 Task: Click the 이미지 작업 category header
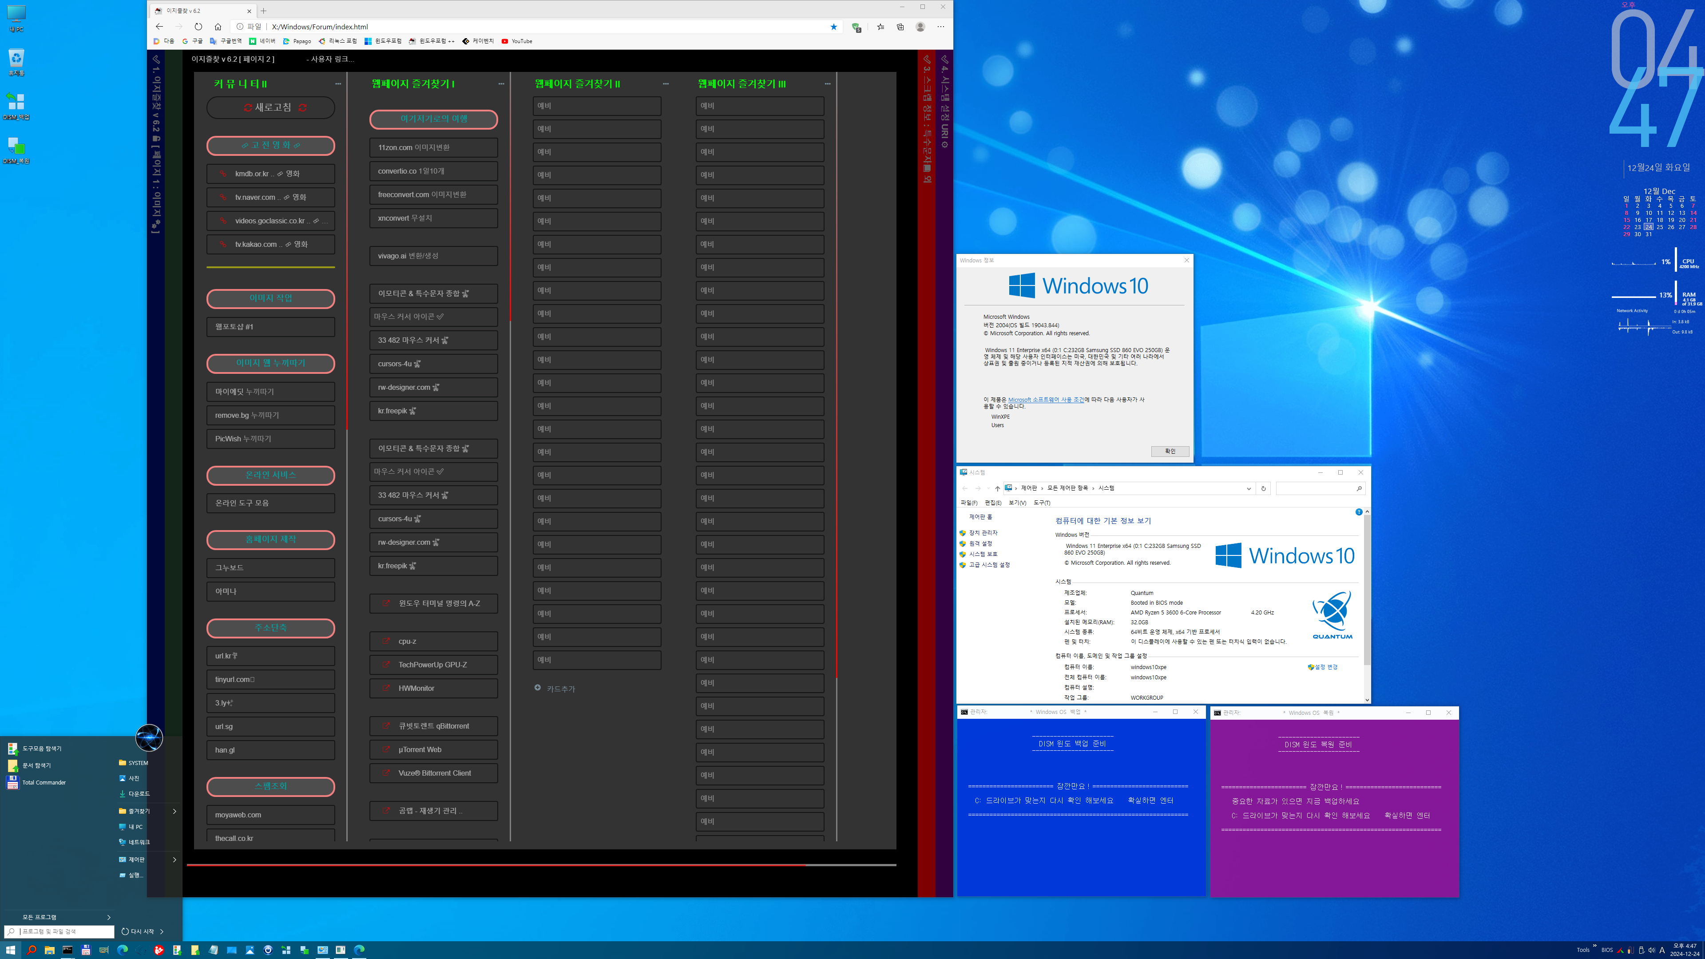coord(271,298)
